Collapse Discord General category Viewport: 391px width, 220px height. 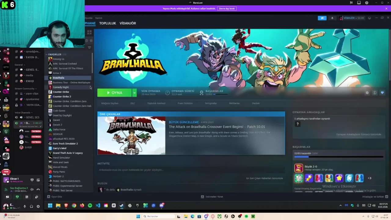(20, 65)
